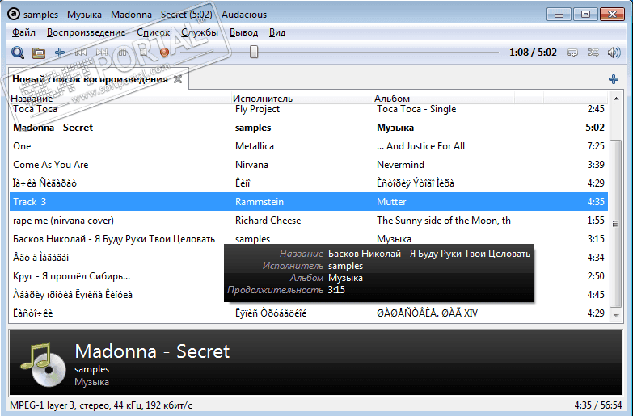Click the Toca Toca - Single album cell
The height and width of the screenshot is (416, 633).
point(416,109)
